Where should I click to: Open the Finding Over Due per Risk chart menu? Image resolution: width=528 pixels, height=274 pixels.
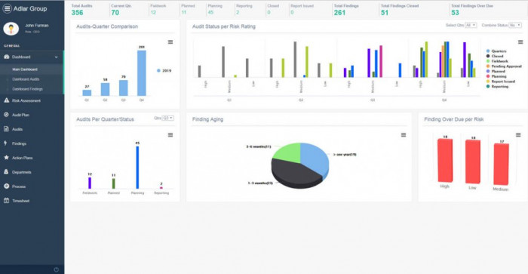point(518,135)
